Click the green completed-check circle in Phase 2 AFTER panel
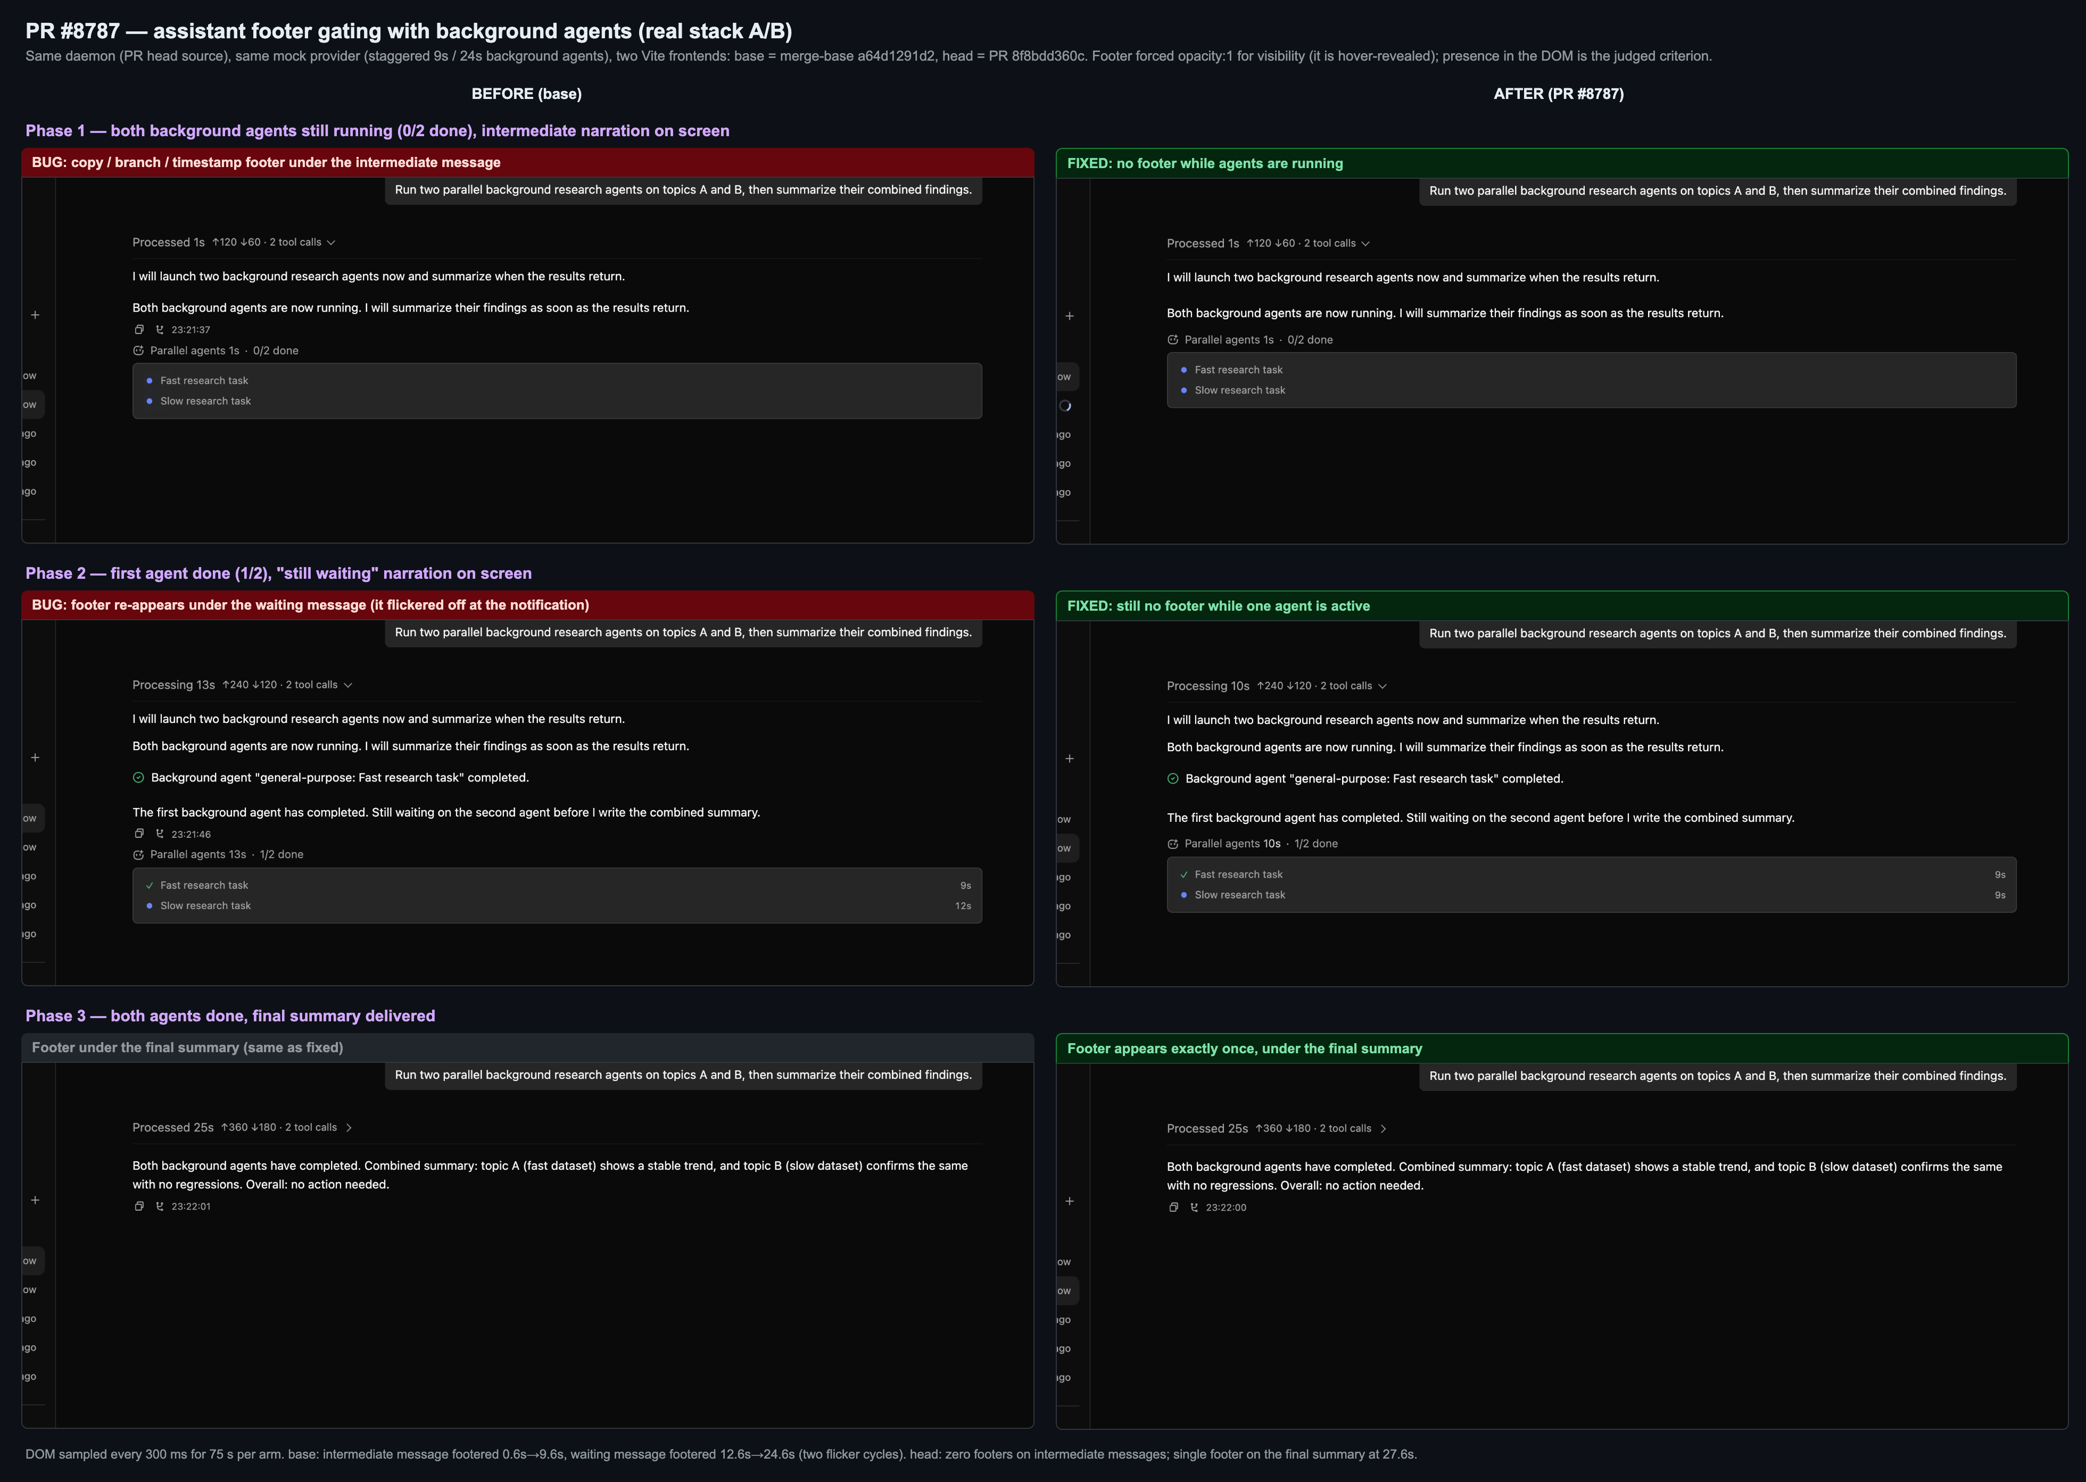 (1172, 778)
